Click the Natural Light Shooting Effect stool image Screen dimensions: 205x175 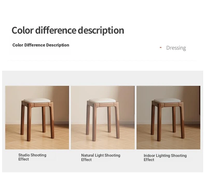coord(103,117)
